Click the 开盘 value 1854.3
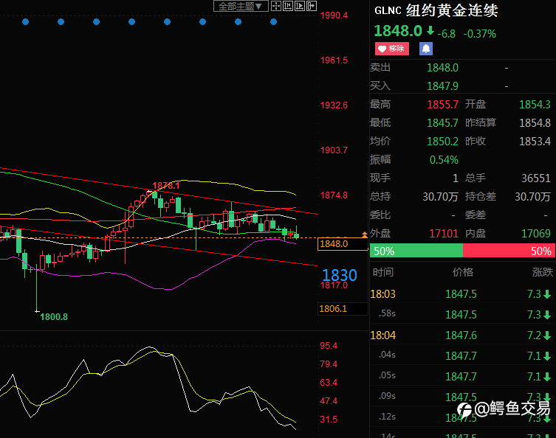556x438 pixels. 535,105
